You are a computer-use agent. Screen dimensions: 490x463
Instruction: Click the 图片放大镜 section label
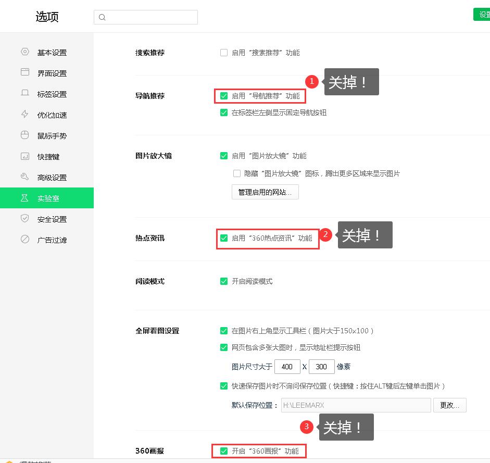pos(154,156)
